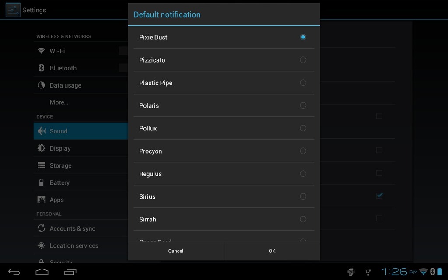Pick the Polaris radio button
This screenshot has width=448, height=280.
(x=303, y=105)
